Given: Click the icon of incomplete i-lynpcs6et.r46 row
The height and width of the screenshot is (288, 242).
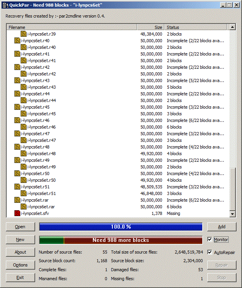Looking at the screenshot, I should [x=17, y=120].
